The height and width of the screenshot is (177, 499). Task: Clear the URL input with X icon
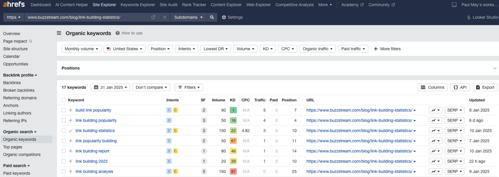165,17
